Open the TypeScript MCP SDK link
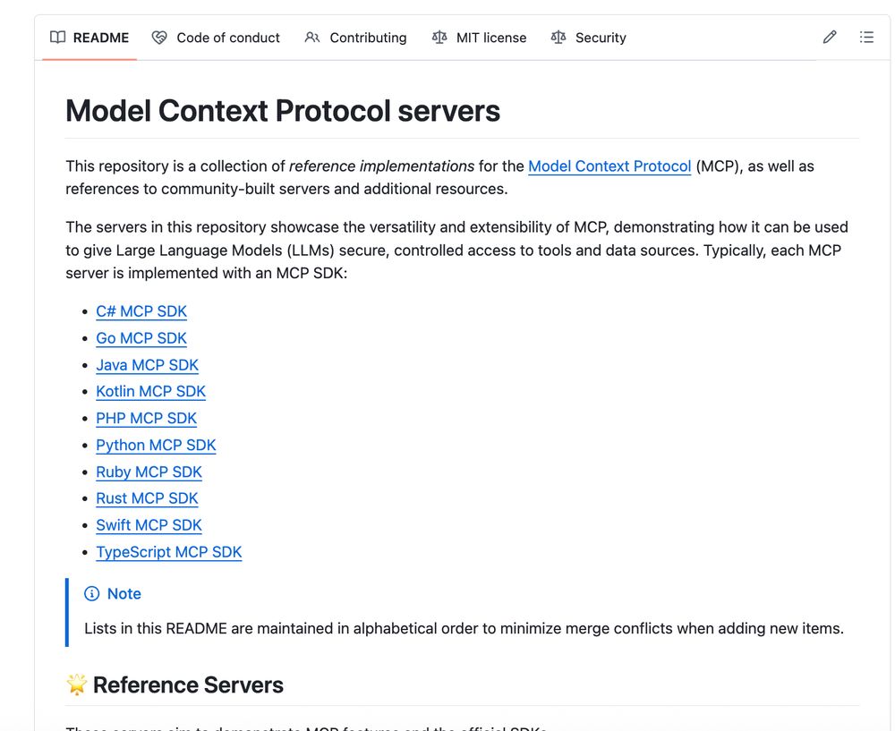Screen dimensions: 895x731 coord(169,552)
